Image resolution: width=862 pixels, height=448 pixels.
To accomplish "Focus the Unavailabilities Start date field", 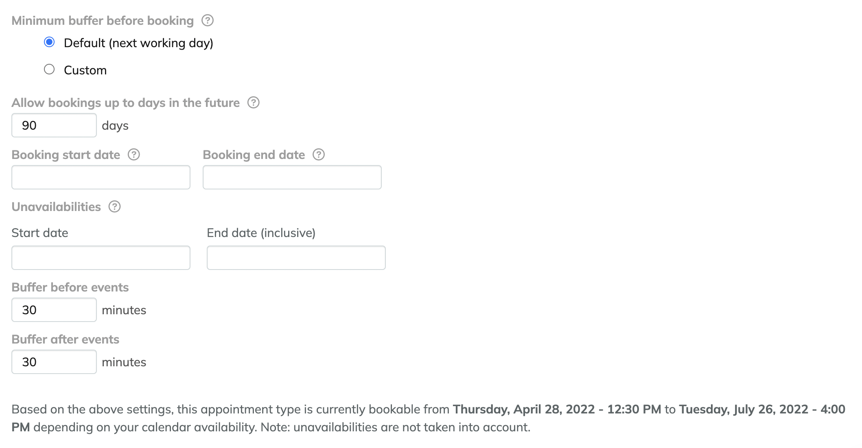I will 101,258.
